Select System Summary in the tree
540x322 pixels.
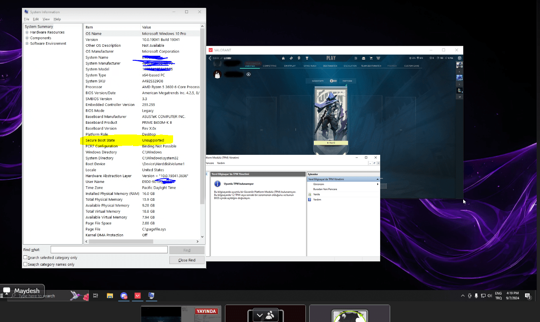point(39,26)
